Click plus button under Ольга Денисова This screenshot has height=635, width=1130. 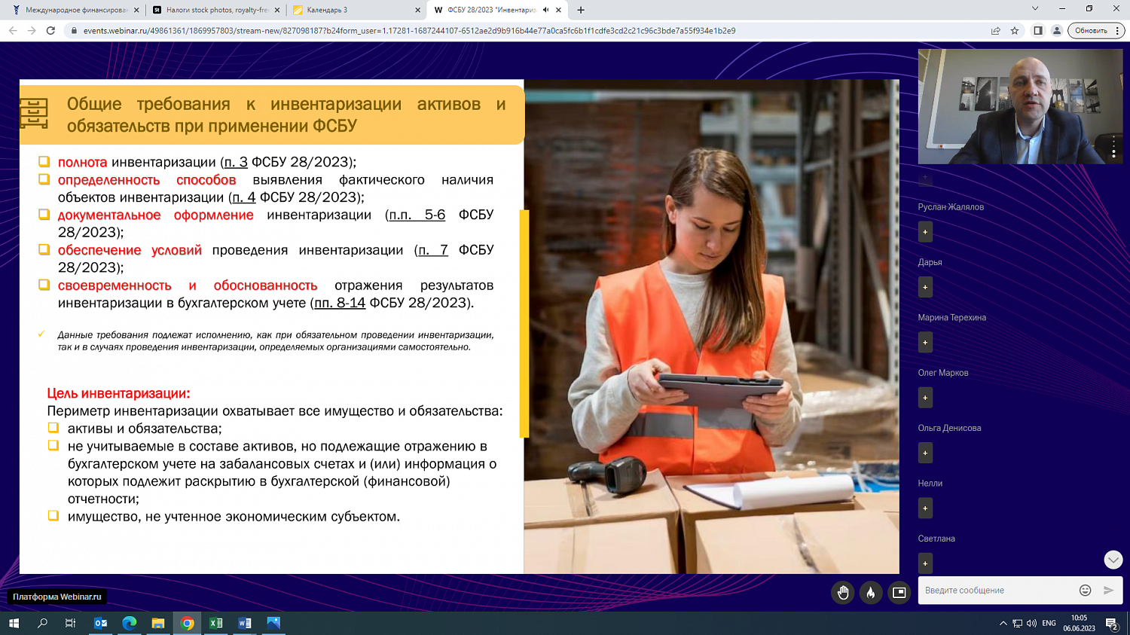pyautogui.click(x=925, y=453)
